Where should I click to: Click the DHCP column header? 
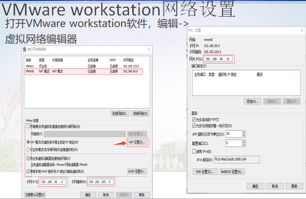point(113,60)
